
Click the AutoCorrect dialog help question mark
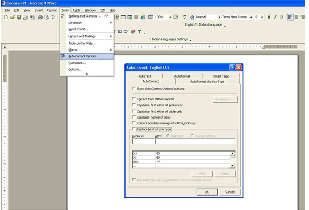pyautogui.click(x=232, y=68)
